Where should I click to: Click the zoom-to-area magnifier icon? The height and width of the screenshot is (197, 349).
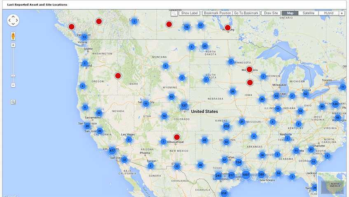(x=13, y=102)
